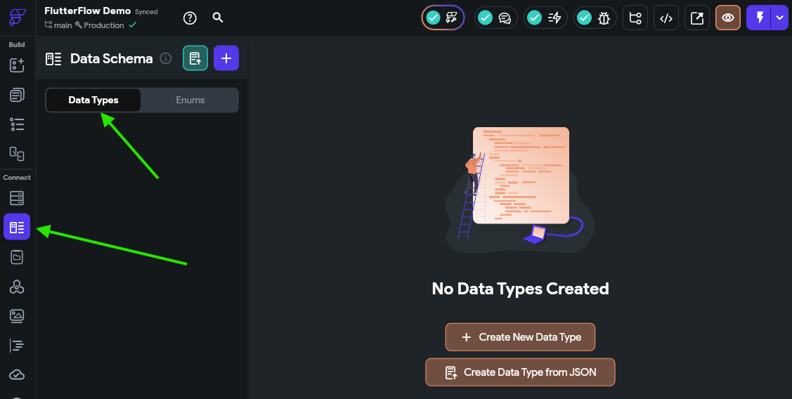Click the purple plus add data type button
The image size is (792, 399).
tap(226, 58)
